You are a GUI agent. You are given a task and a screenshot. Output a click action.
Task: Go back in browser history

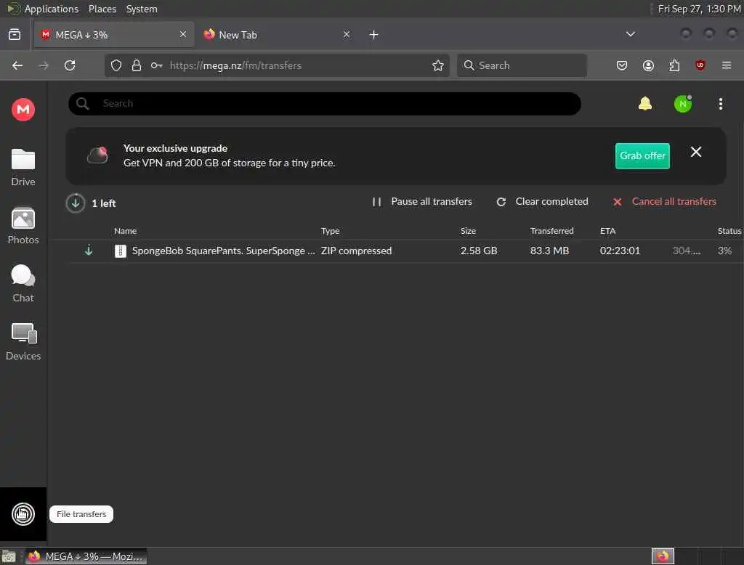coord(17,65)
